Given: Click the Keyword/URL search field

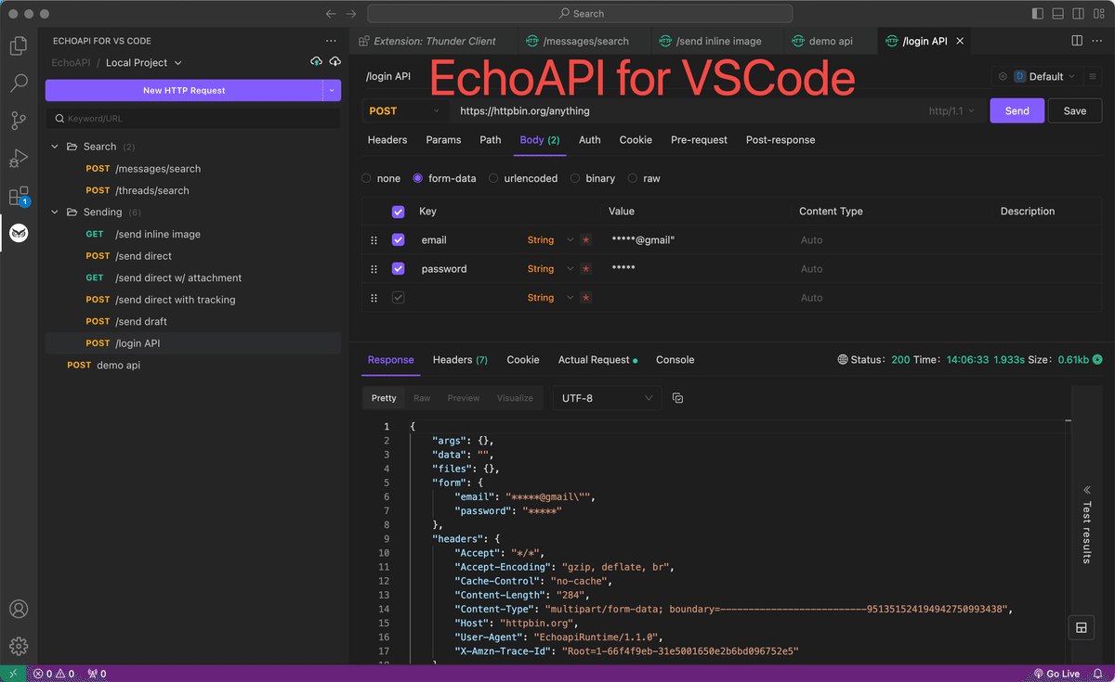Looking at the screenshot, I should (x=192, y=119).
